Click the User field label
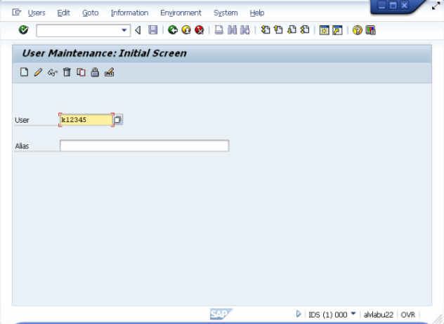The height and width of the screenshot is (324, 444). pyautogui.click(x=22, y=120)
